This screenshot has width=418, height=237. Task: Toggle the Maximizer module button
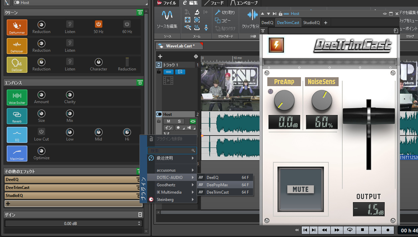click(x=17, y=154)
